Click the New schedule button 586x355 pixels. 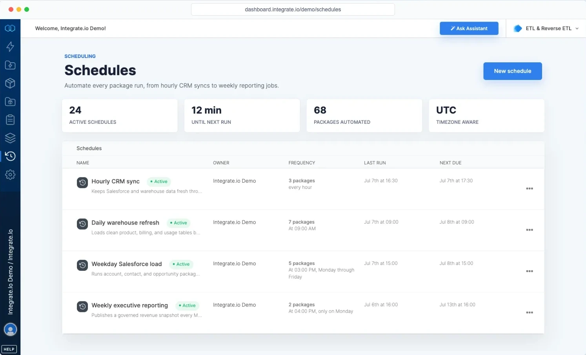coord(513,71)
